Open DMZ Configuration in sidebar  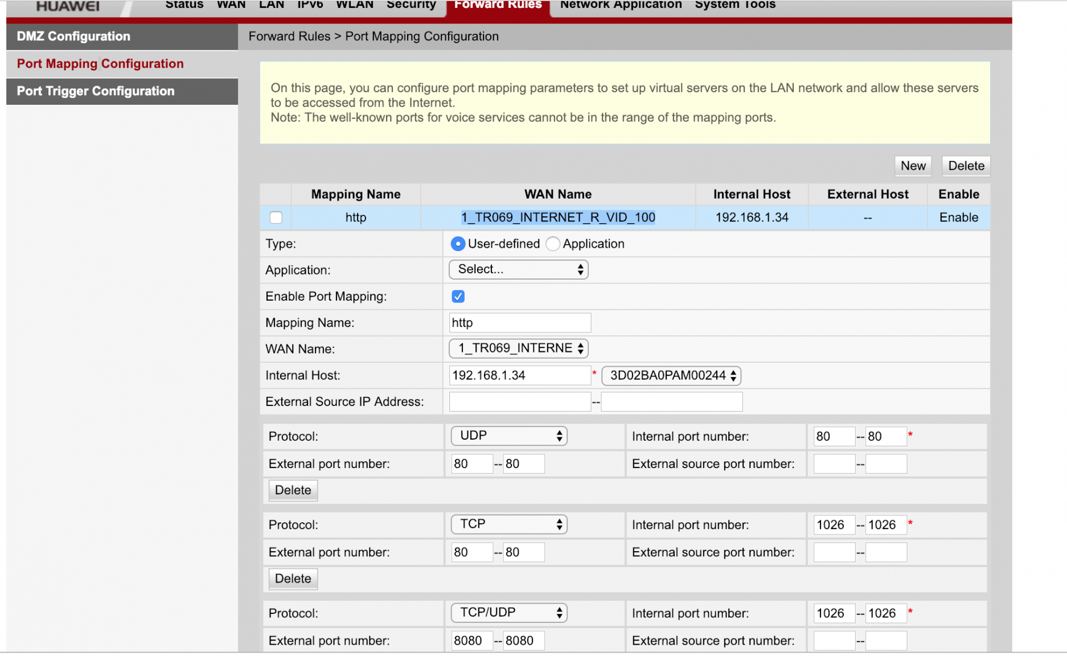[122, 36]
